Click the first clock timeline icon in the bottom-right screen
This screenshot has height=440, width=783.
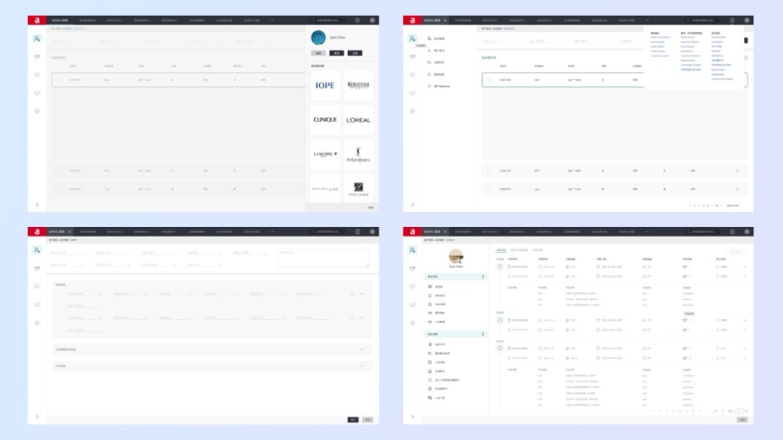tap(500, 267)
